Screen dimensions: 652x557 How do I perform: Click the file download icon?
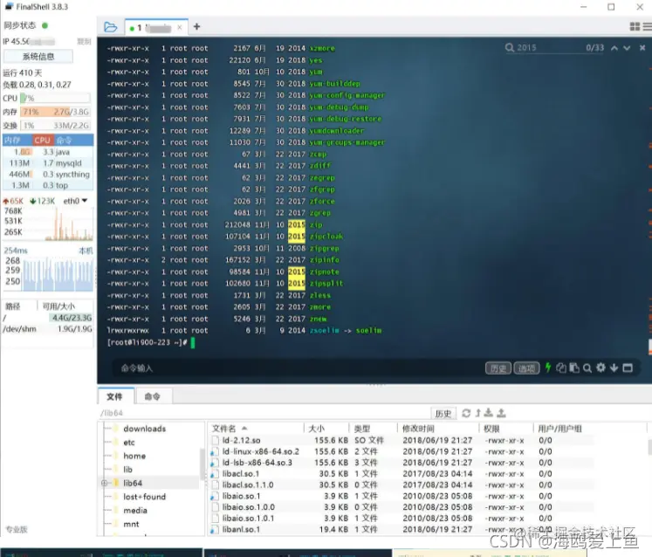489,413
